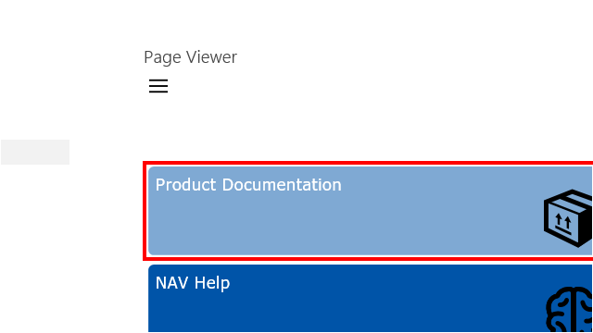593x333 pixels.
Task: Open the NAV Help tile
Action: click(x=371, y=299)
